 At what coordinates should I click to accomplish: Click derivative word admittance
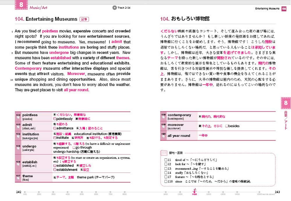pos(65,128)
